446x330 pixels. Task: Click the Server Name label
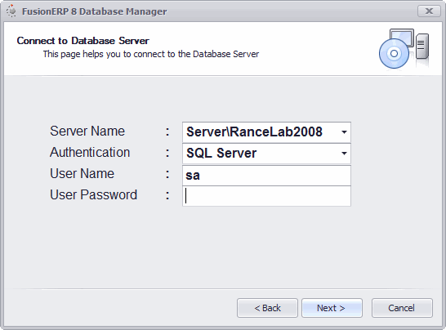87,132
